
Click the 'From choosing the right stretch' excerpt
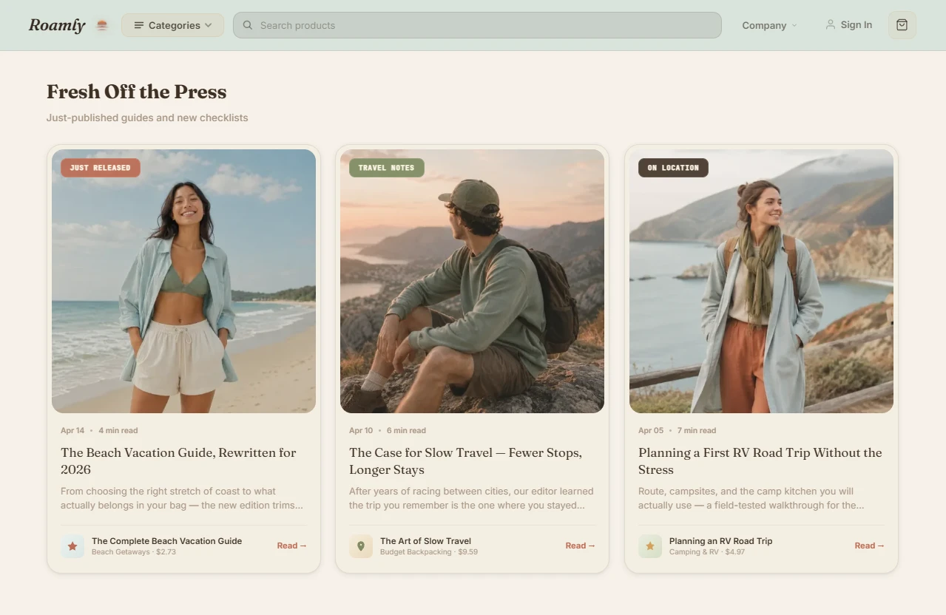[182, 498]
